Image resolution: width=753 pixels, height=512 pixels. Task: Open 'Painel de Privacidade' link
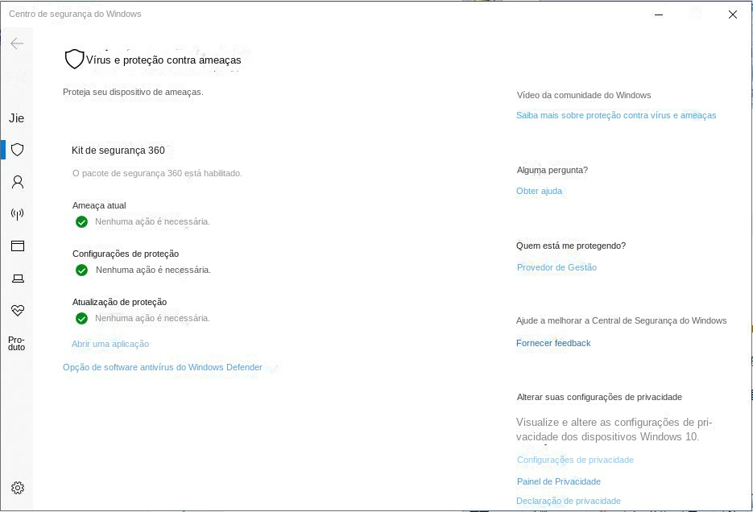click(559, 481)
